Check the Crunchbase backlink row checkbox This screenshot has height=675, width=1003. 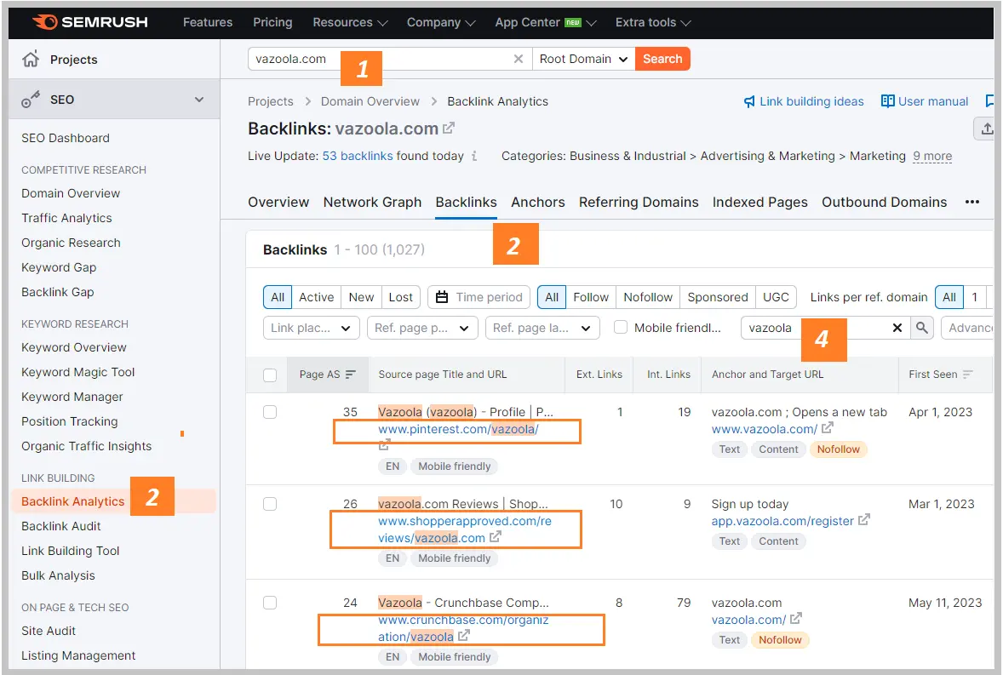[270, 603]
